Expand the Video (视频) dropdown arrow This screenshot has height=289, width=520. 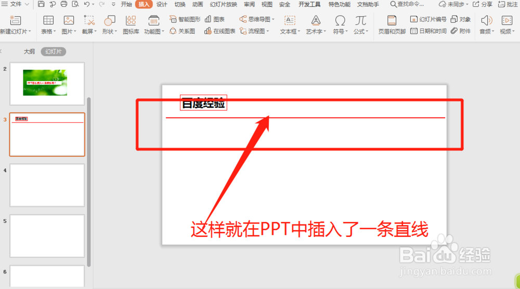513,32
